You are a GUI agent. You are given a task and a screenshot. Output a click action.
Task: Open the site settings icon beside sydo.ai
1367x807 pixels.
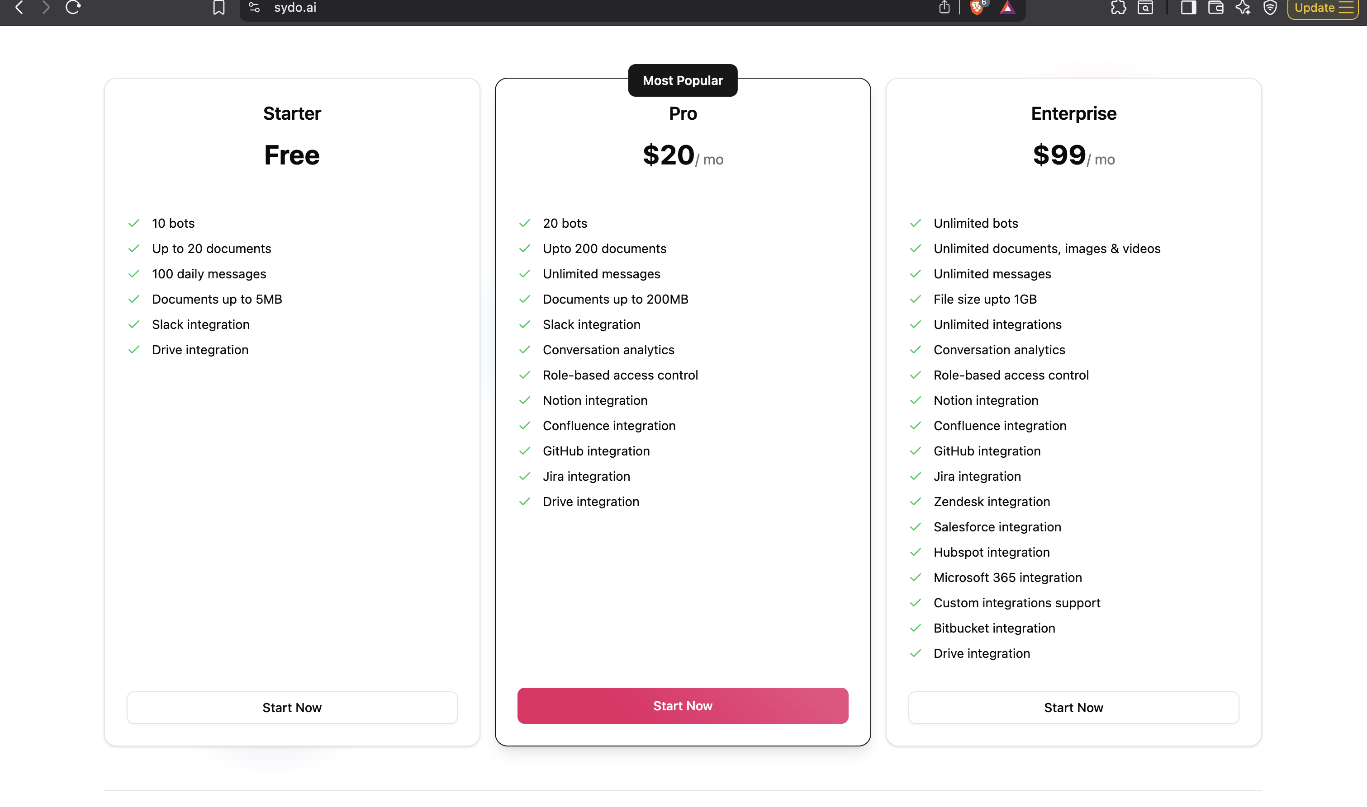[x=254, y=8]
